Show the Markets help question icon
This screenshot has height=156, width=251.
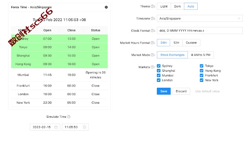[153, 67]
